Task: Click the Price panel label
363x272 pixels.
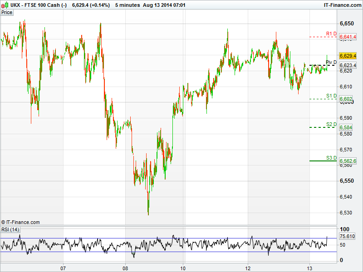Action: [x=7, y=12]
